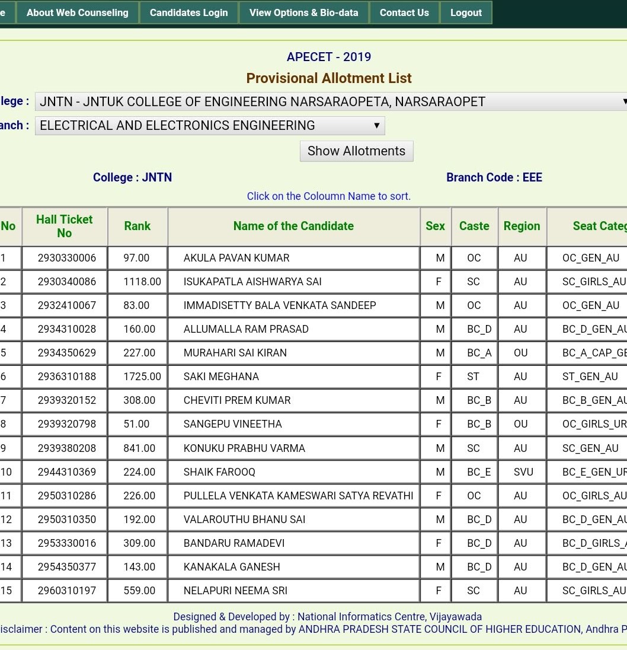Select candidate KONUKU PRABHU VARMA
The height and width of the screenshot is (650, 627).
(x=244, y=448)
